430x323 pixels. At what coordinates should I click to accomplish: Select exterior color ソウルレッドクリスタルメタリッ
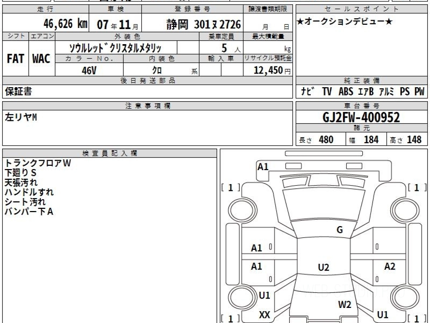115,48
